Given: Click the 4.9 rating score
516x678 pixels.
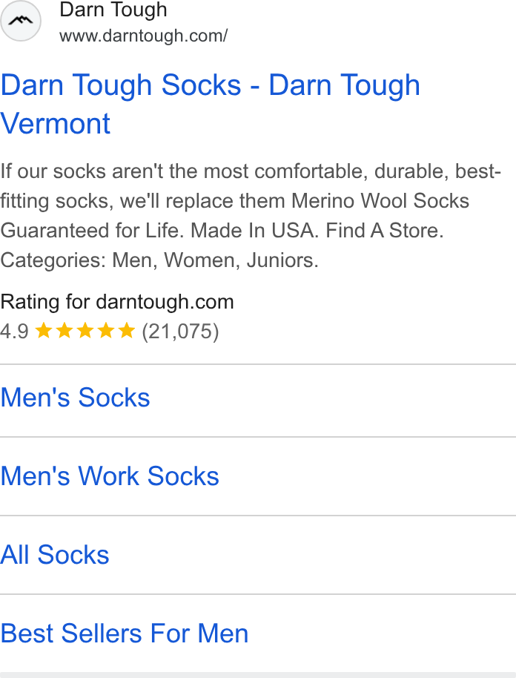Looking at the screenshot, I should point(14,332).
